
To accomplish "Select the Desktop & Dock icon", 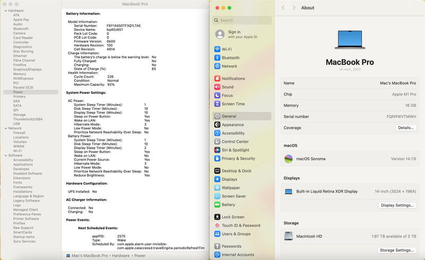I will pyautogui.click(x=217, y=171).
